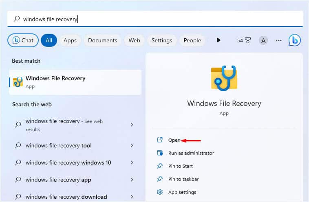Open the 54 rewards points trophy

[x=244, y=40]
